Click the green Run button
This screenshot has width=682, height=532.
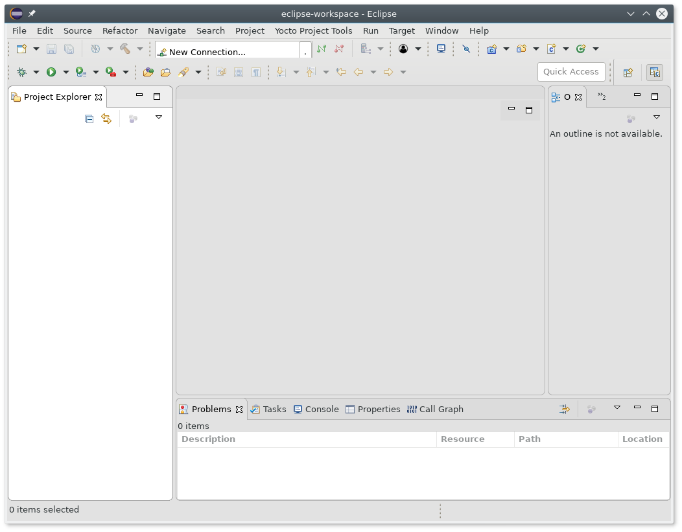click(x=51, y=72)
